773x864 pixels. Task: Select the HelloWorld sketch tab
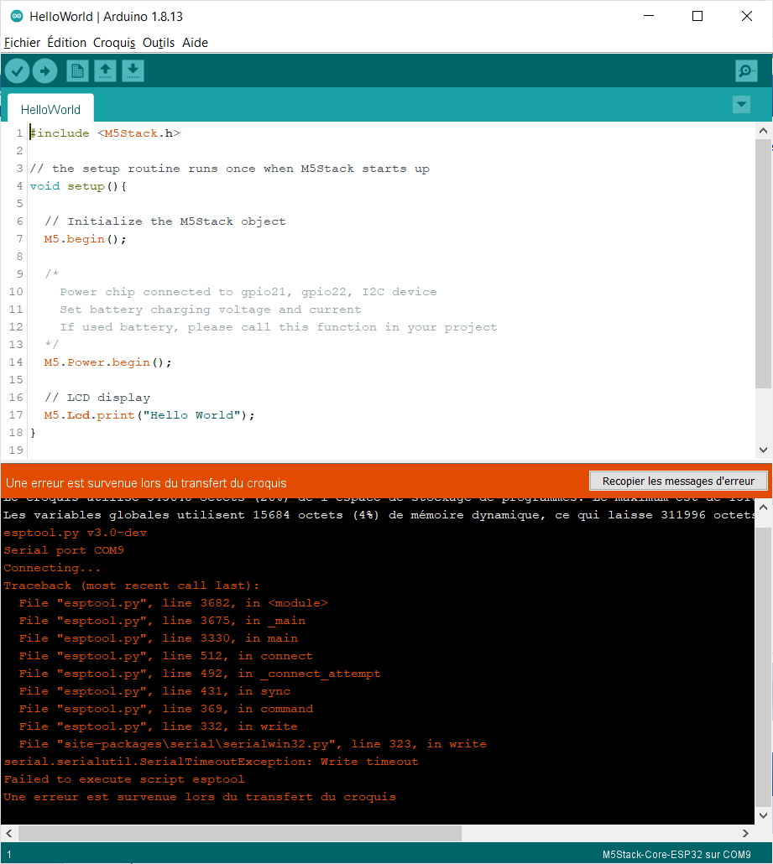pyautogui.click(x=50, y=109)
